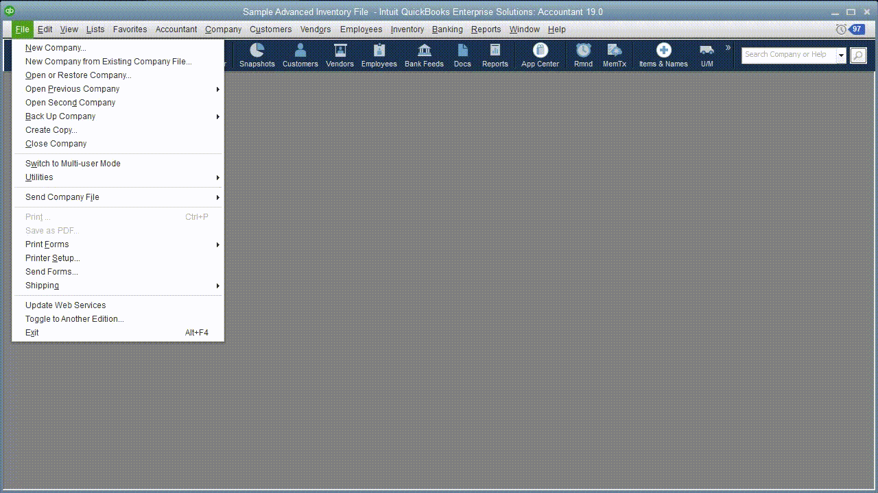Open the Customers icon in toolbar
878x493 pixels.
[300, 55]
